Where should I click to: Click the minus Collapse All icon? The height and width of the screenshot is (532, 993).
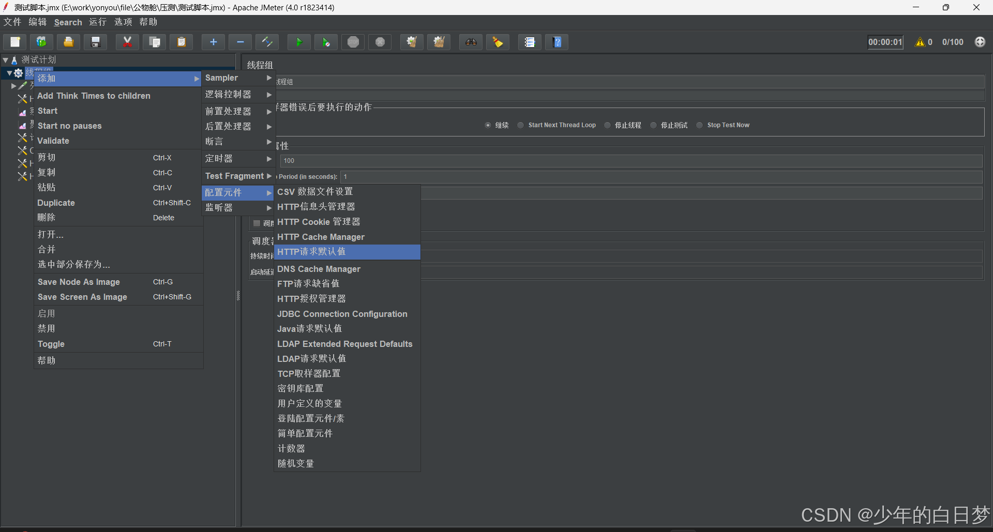(240, 42)
